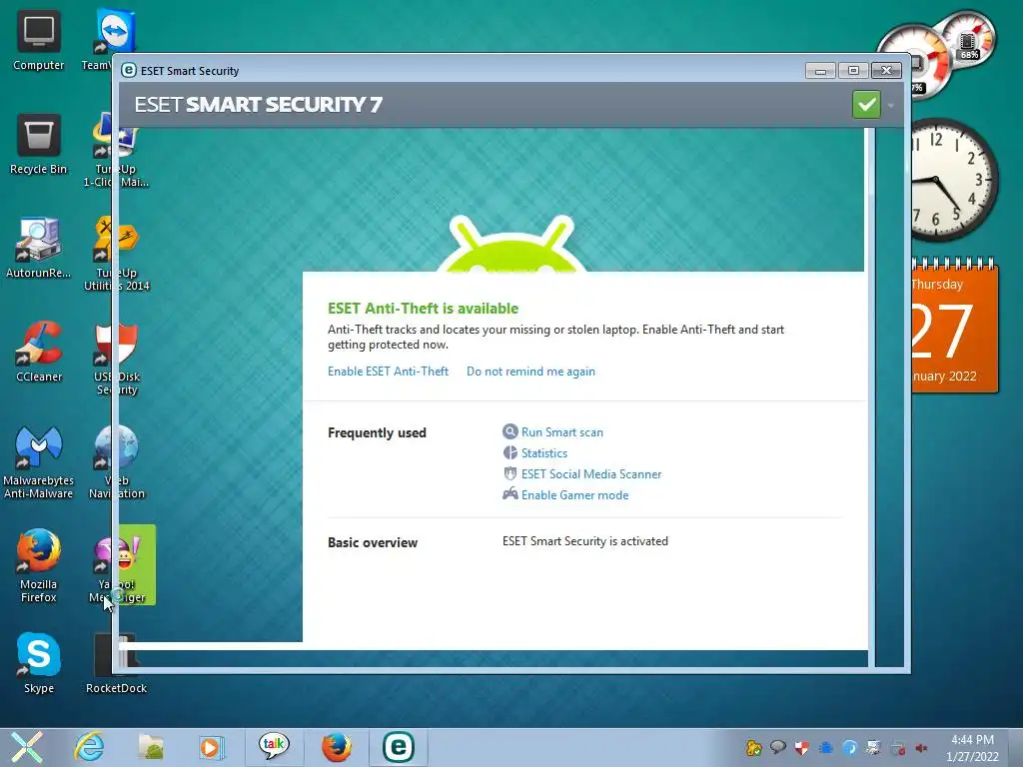Image resolution: width=1023 pixels, height=767 pixels.
Task: Click the muted volume icon in system tray
Action: coord(921,748)
